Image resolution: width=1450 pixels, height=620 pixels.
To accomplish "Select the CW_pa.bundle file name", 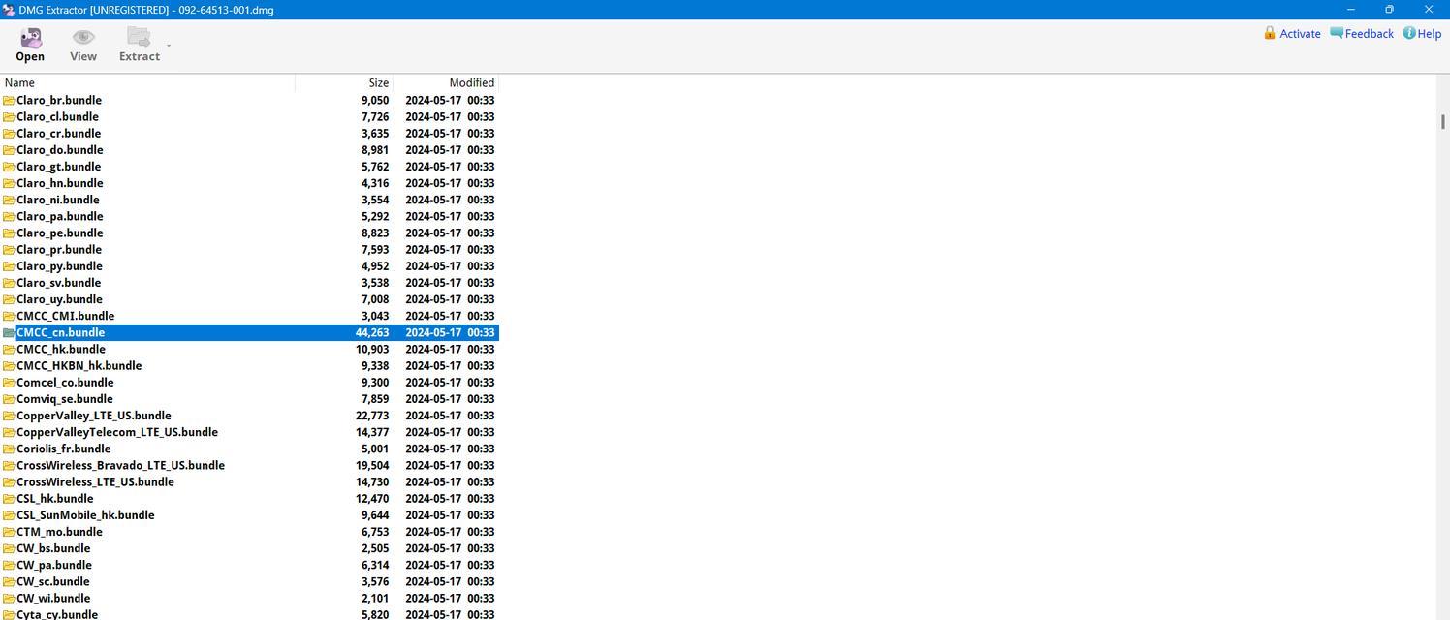I will coord(54,565).
